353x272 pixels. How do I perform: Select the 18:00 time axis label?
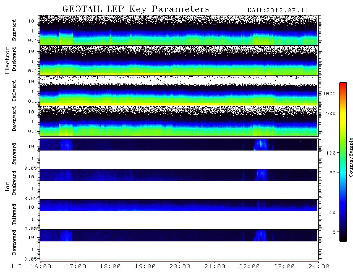point(111,266)
